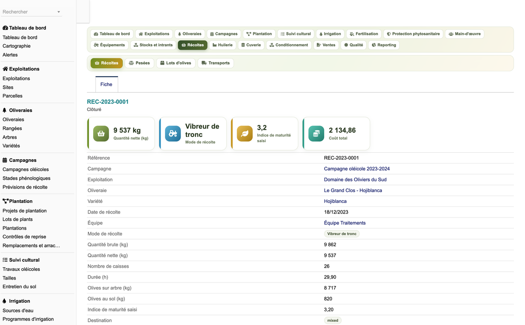Open Huilerie module
The width and height of the screenshot is (525, 325).
pos(223,45)
